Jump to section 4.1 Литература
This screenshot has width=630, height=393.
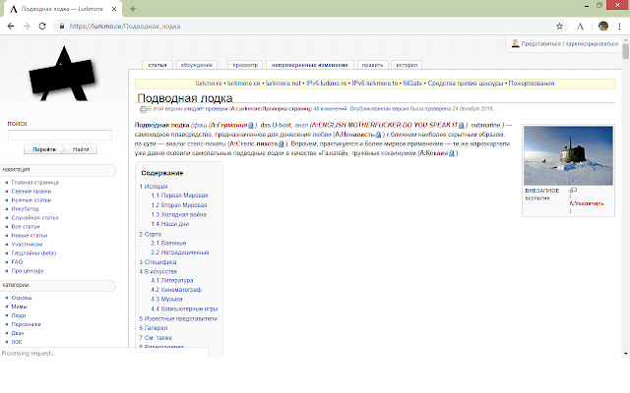coord(172,280)
